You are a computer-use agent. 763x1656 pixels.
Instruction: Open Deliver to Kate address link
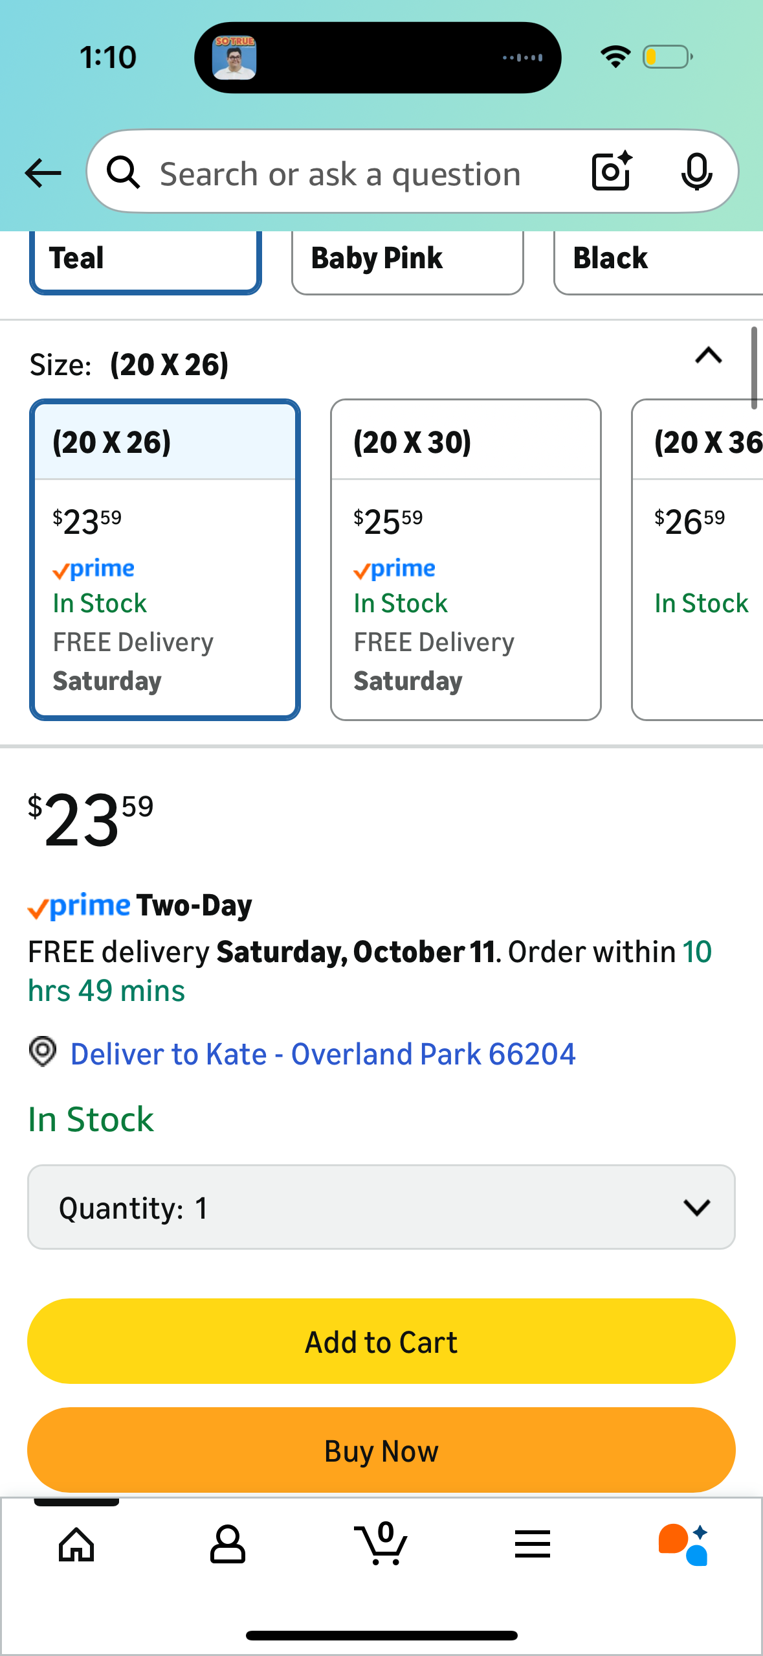click(322, 1054)
